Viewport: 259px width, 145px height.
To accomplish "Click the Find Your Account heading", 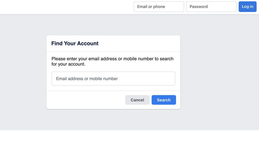I will click(x=75, y=43).
